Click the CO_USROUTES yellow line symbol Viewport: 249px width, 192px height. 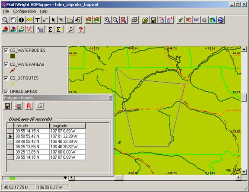click(x=13, y=84)
